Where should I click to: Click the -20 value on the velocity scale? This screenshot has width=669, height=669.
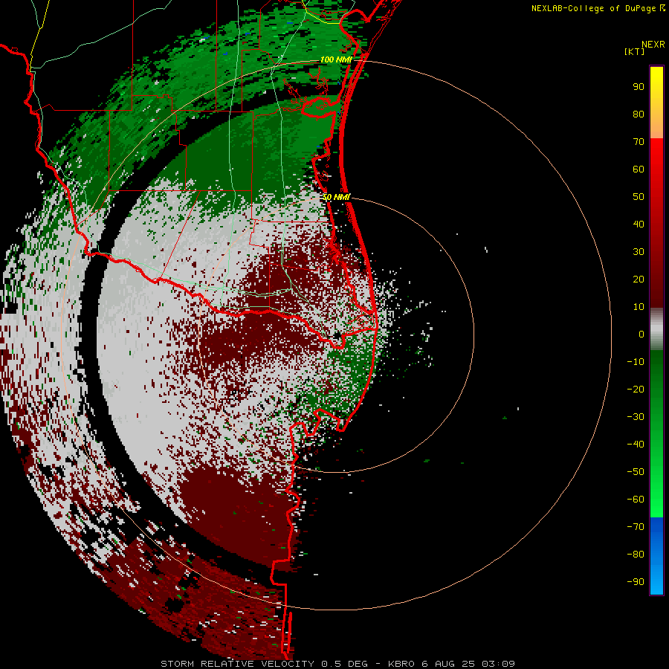(x=636, y=389)
